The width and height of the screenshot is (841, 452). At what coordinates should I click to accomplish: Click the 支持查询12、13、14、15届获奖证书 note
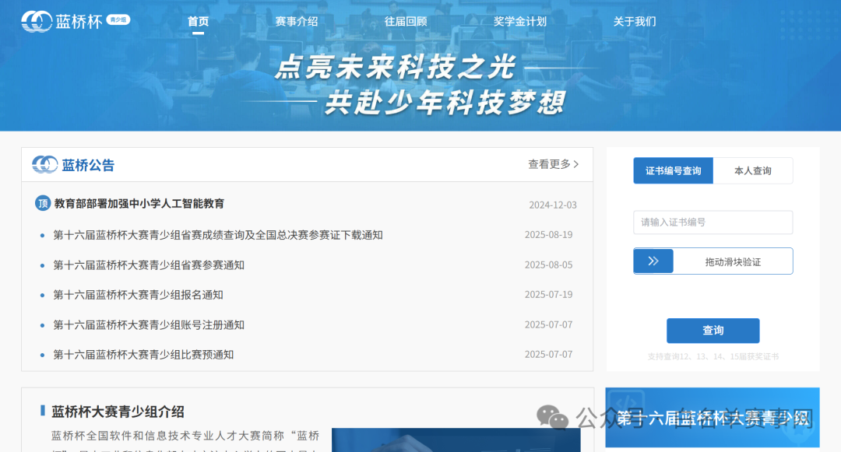pos(713,356)
